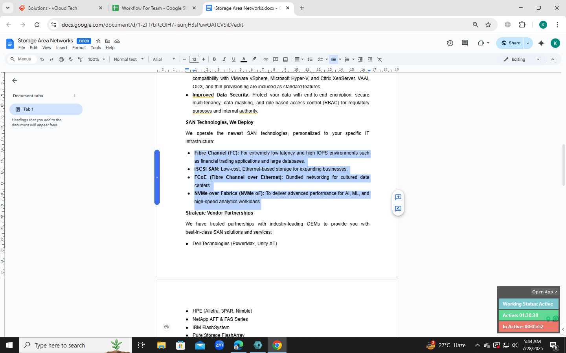Screen dimensions: 566x353
Task: Open the Insert menu
Action: tap(62, 48)
